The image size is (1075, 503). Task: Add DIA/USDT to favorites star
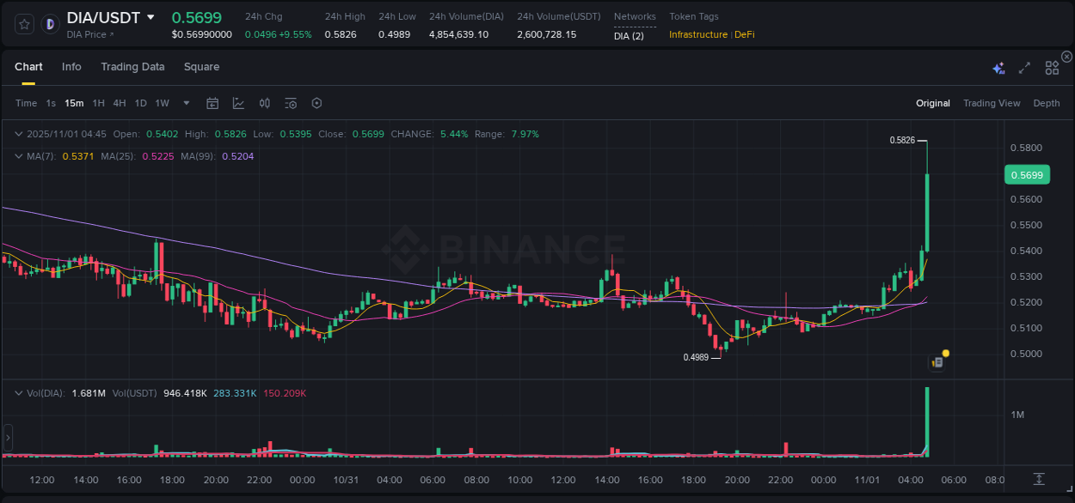[x=24, y=23]
